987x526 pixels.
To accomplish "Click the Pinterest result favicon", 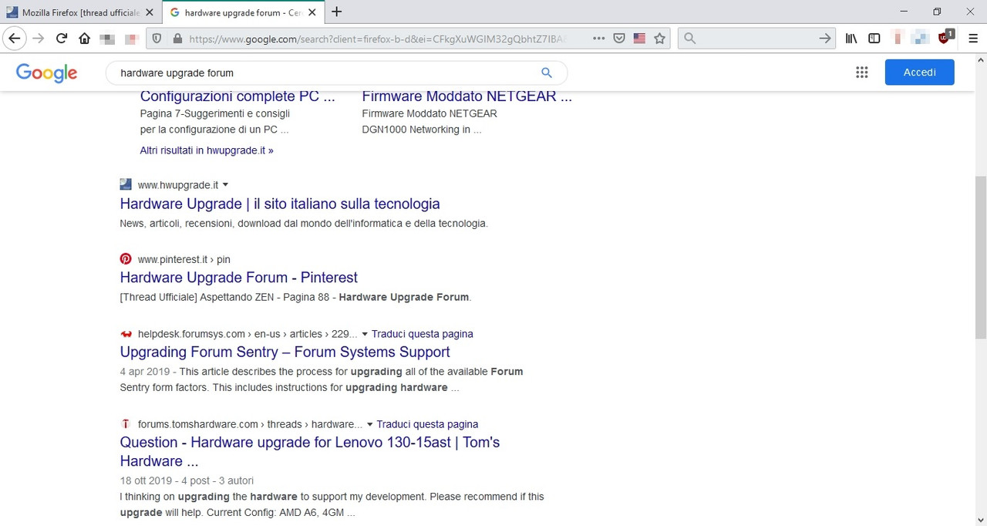I will [x=126, y=258].
